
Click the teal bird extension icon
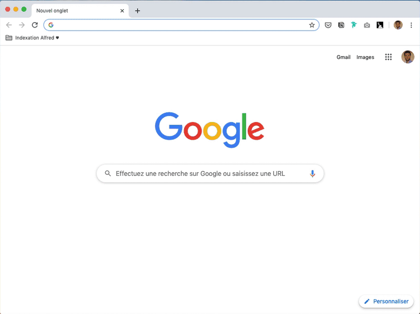(x=354, y=25)
